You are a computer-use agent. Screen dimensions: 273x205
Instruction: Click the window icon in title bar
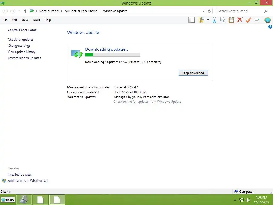(3, 3)
